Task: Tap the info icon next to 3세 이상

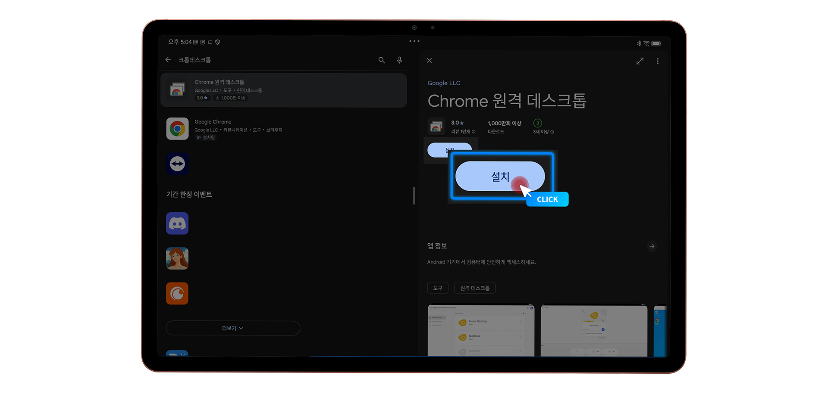Action: [x=552, y=132]
